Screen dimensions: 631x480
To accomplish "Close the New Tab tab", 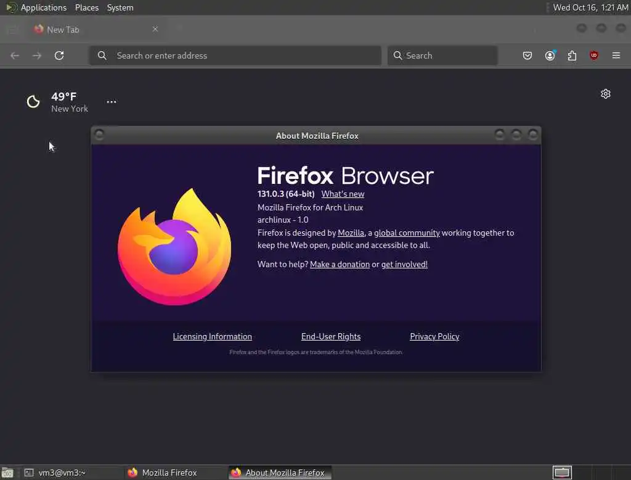I will click(x=155, y=29).
